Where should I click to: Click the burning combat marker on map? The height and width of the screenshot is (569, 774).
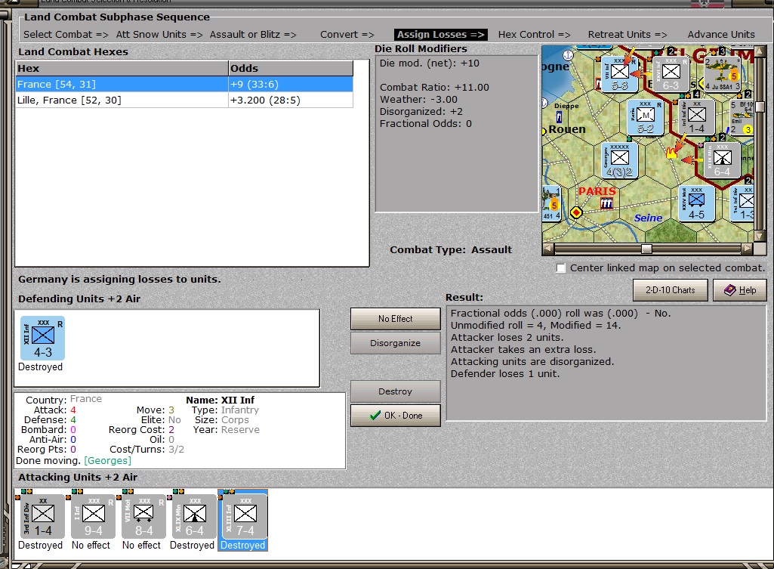671,153
